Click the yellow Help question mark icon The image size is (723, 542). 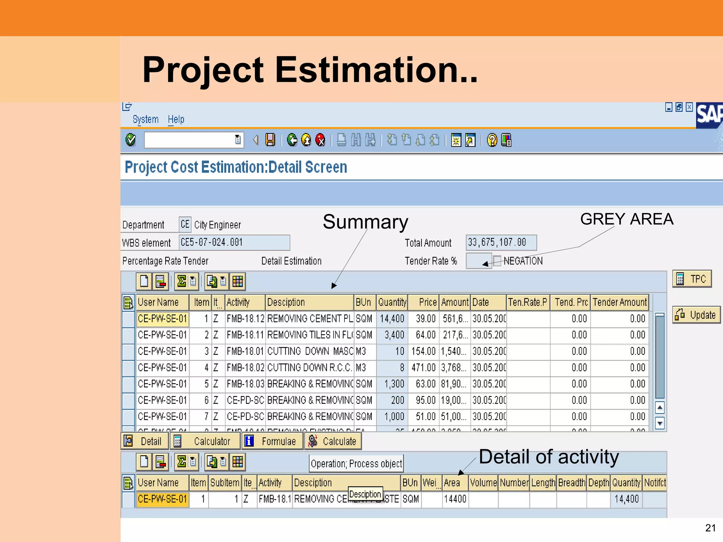[492, 140]
